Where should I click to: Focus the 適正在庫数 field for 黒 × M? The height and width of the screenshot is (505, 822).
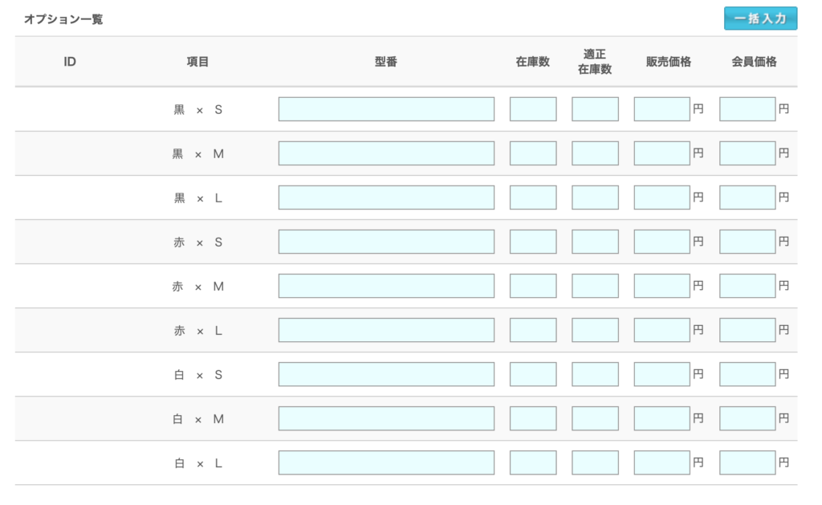click(x=595, y=153)
